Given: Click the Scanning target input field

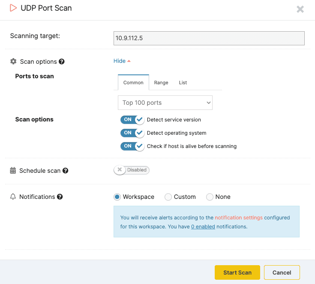Looking at the screenshot, I should pyautogui.click(x=209, y=38).
